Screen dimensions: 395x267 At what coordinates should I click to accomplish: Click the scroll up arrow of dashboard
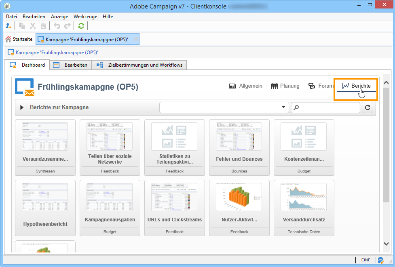pos(386,82)
